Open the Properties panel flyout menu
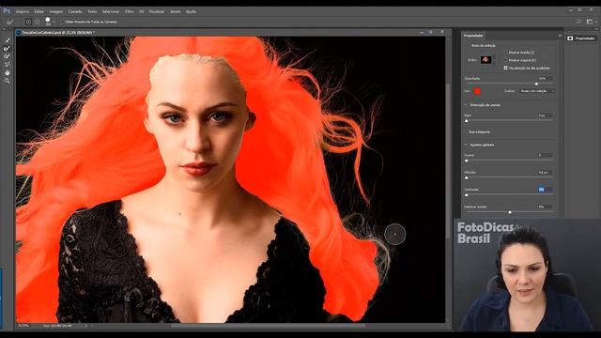This screenshot has width=601, height=338. click(560, 36)
